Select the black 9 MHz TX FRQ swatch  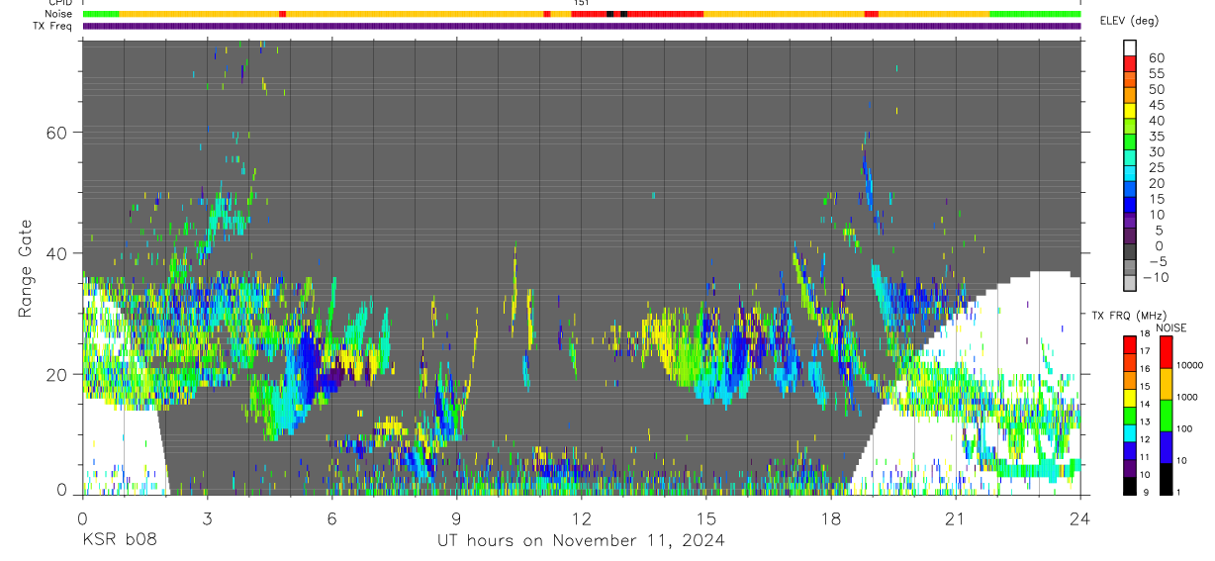[x=1129, y=486]
